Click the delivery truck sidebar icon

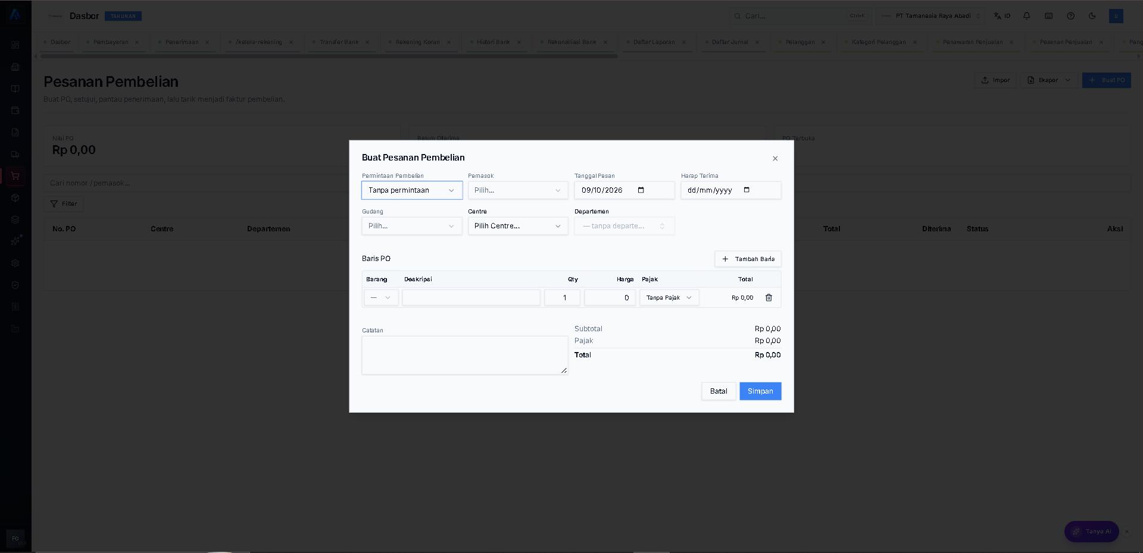coord(15,154)
